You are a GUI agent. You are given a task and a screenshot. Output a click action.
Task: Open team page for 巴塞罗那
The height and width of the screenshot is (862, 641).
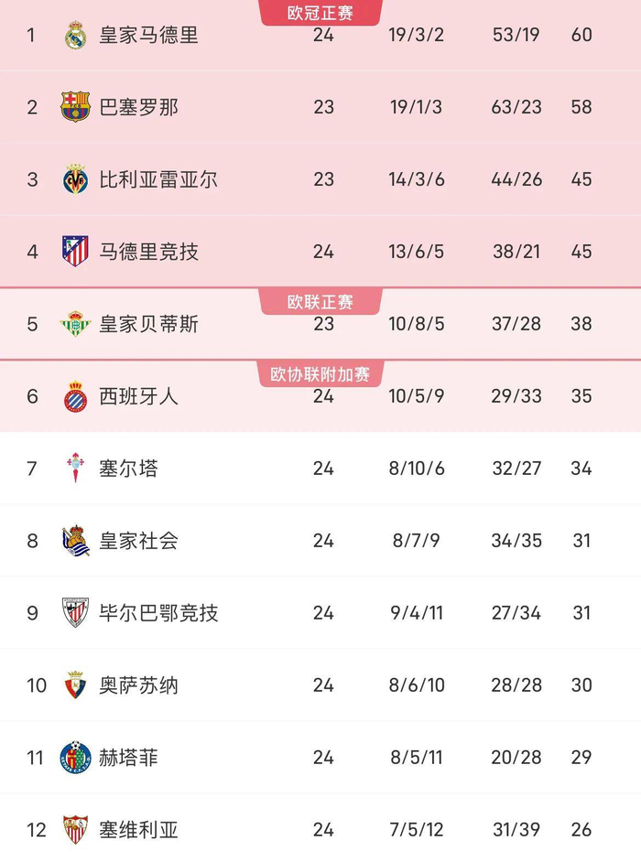click(x=138, y=107)
